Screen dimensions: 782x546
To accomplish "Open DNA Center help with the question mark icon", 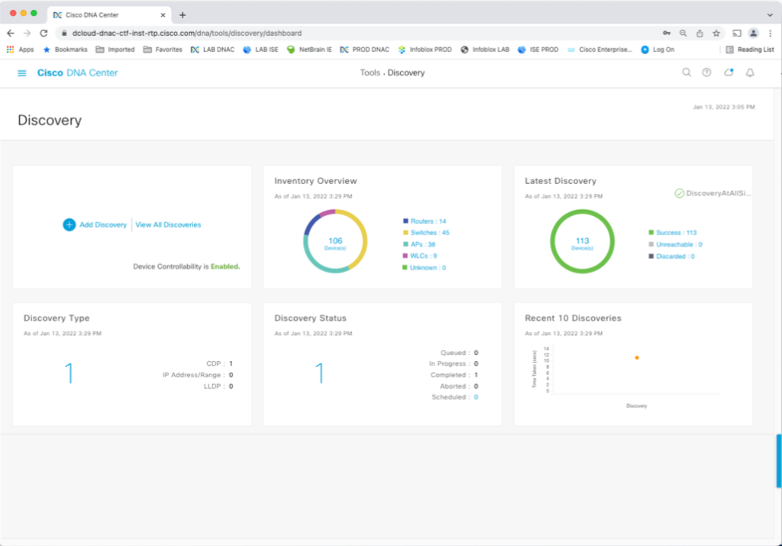I will (706, 72).
